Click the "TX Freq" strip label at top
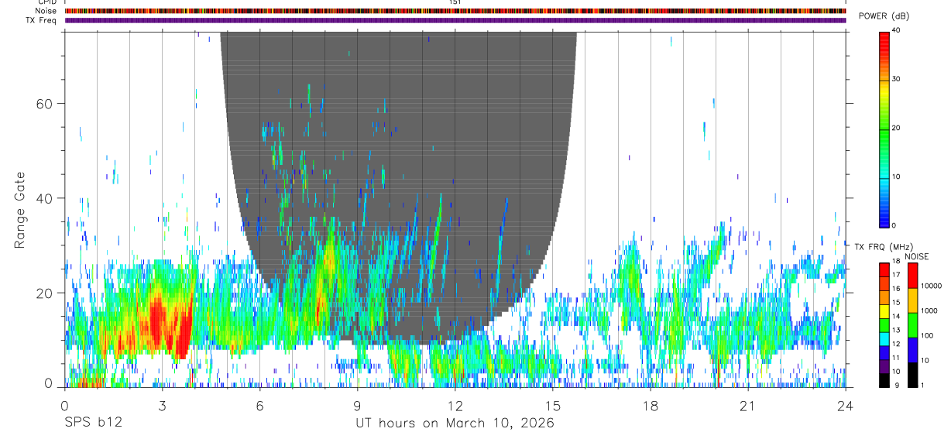The height and width of the screenshot is (439, 951). point(43,20)
